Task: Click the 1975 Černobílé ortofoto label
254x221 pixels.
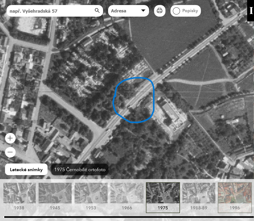Action: (80, 169)
